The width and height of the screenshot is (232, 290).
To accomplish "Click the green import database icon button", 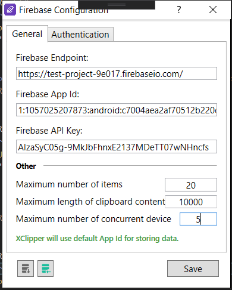I will pos(45,269).
